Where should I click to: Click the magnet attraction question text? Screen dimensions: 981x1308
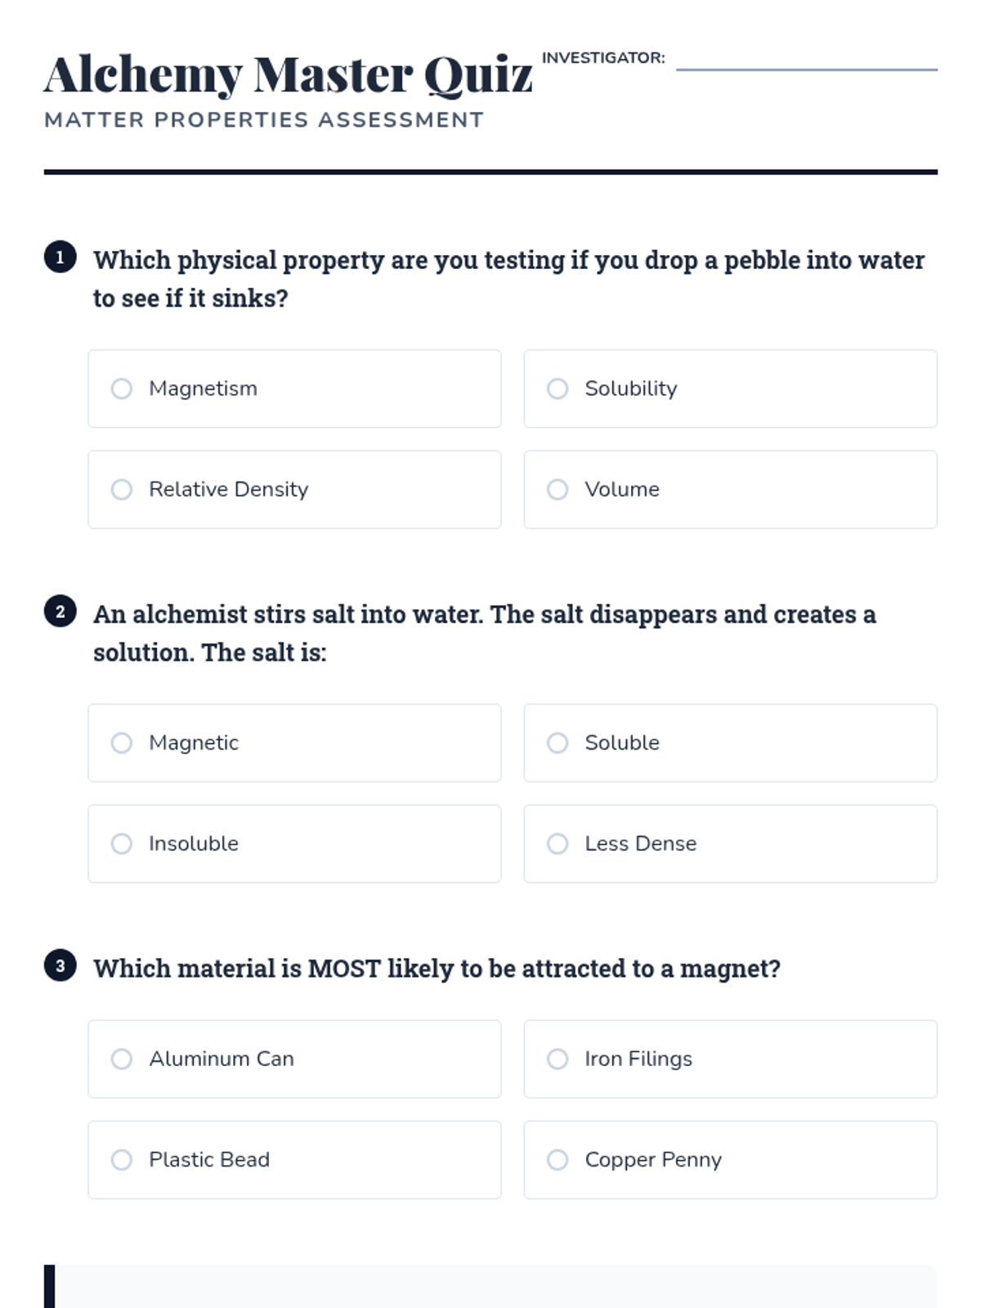pyautogui.click(x=437, y=969)
